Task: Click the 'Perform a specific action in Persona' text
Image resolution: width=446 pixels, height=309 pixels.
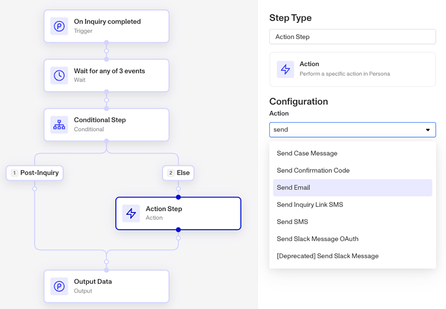Action: (x=345, y=74)
